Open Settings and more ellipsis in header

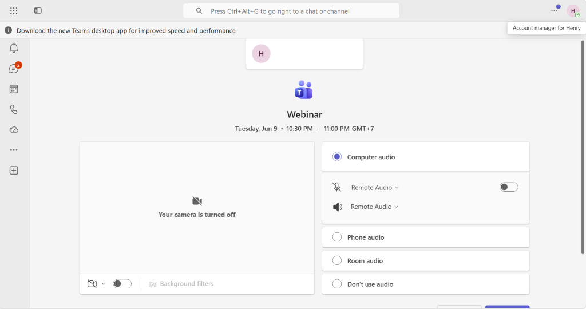click(x=554, y=11)
